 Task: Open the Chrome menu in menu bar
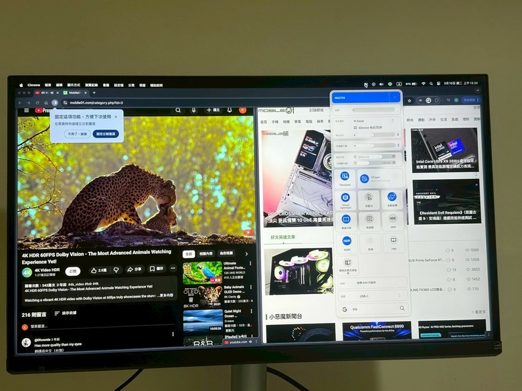pos(33,85)
